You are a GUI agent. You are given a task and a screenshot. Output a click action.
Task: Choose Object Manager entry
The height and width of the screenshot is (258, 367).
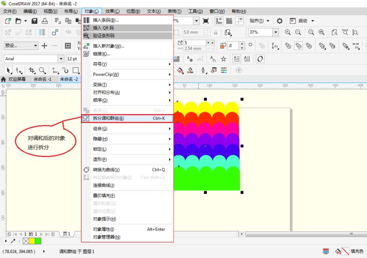(128, 237)
